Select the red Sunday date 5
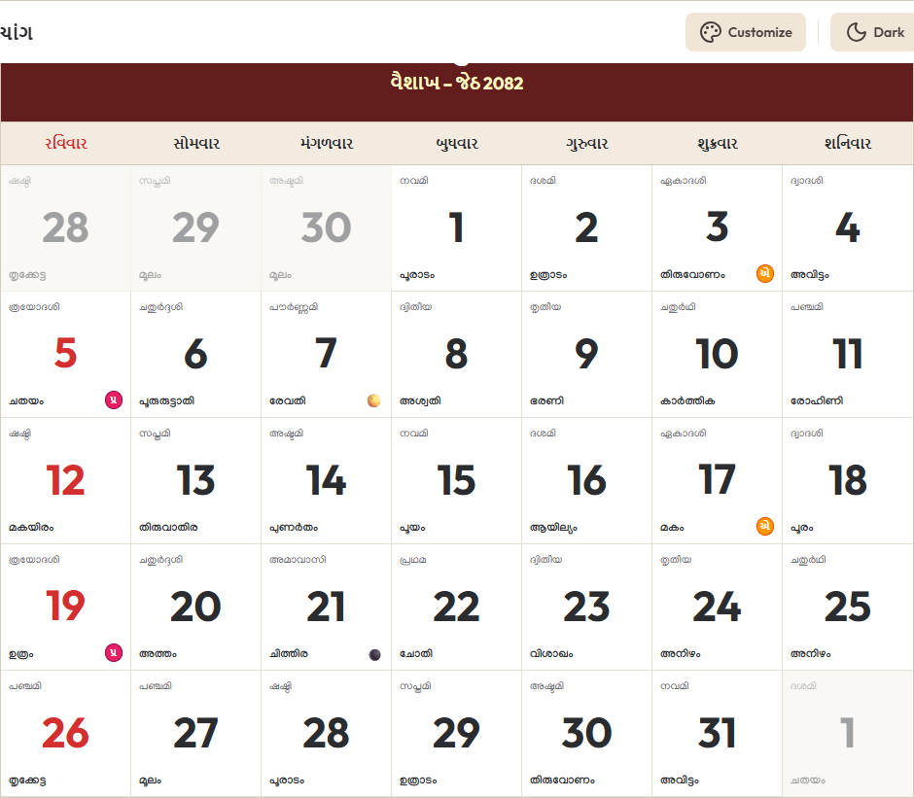 [65, 353]
